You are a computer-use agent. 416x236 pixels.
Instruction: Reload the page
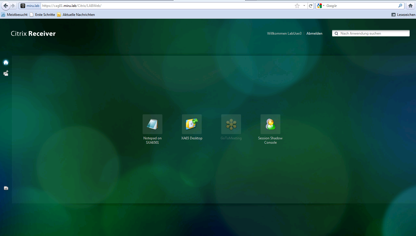pyautogui.click(x=311, y=6)
